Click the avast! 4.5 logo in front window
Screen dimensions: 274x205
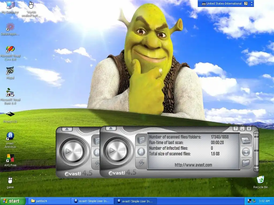click(x=122, y=173)
